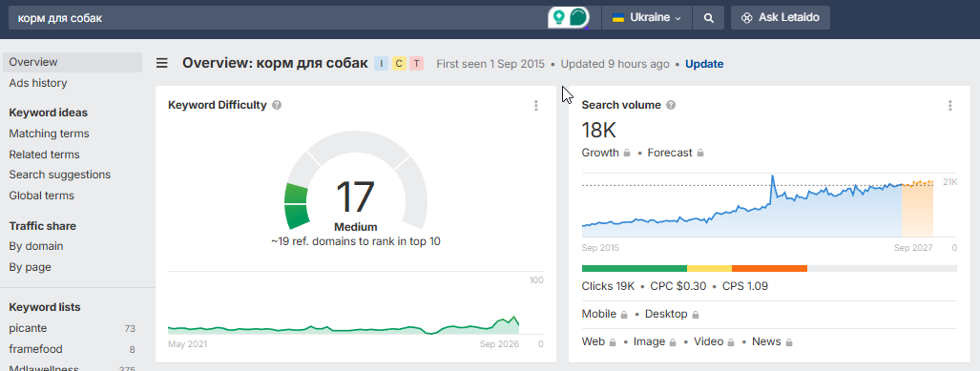Click the keyword search input field
The image size is (980, 371).
click(278, 18)
